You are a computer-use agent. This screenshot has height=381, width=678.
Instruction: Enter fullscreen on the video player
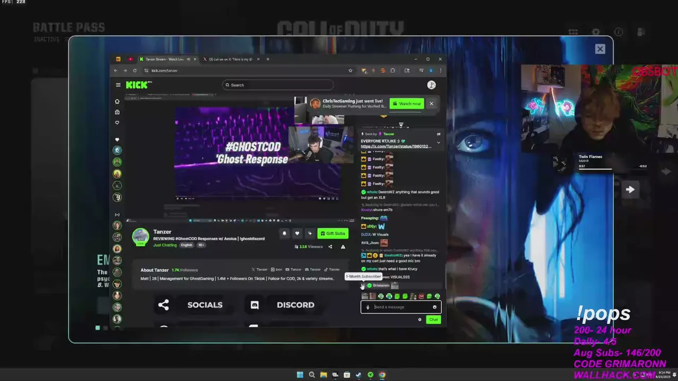pyautogui.click(x=337, y=198)
